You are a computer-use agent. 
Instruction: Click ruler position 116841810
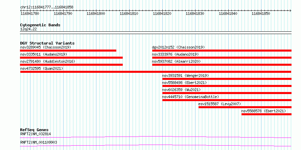tap(129, 13)
